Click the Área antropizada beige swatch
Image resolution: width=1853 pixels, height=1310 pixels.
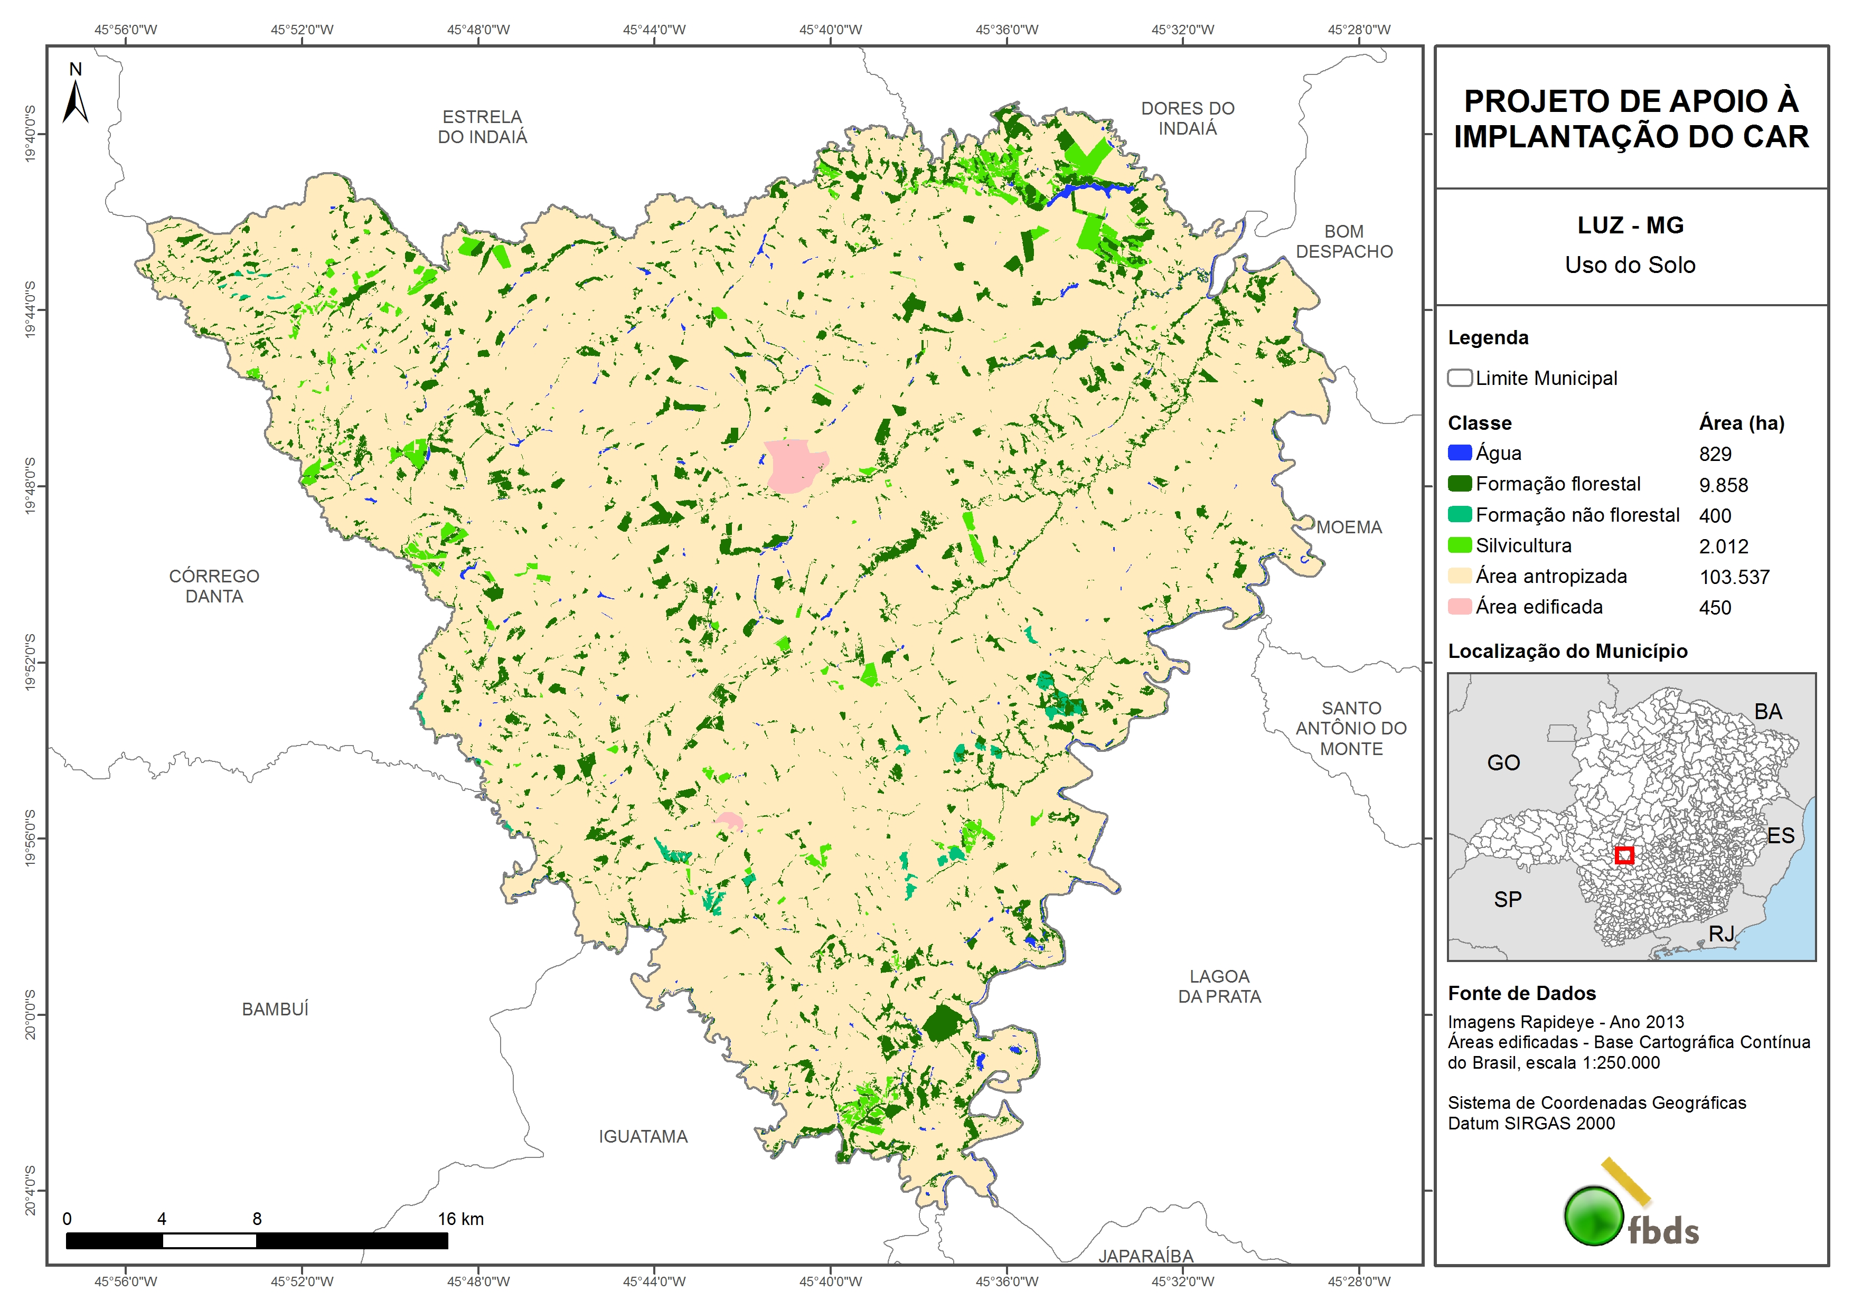[x=1459, y=576]
